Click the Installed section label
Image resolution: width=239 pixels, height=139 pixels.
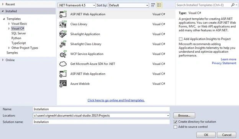[x=11, y=11]
